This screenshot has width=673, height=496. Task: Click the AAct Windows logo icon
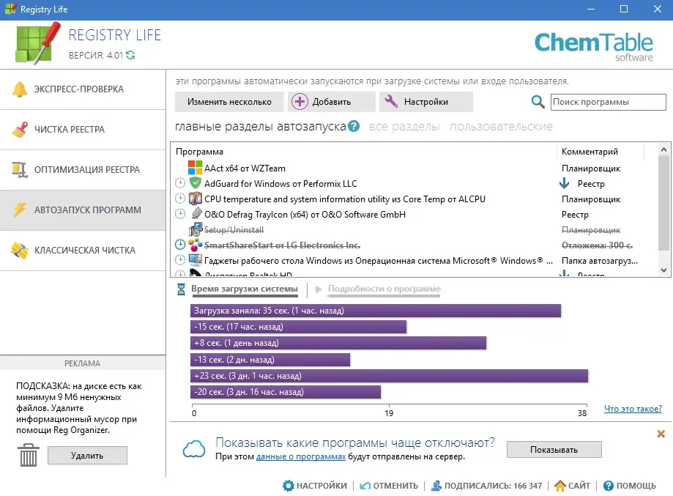click(196, 168)
